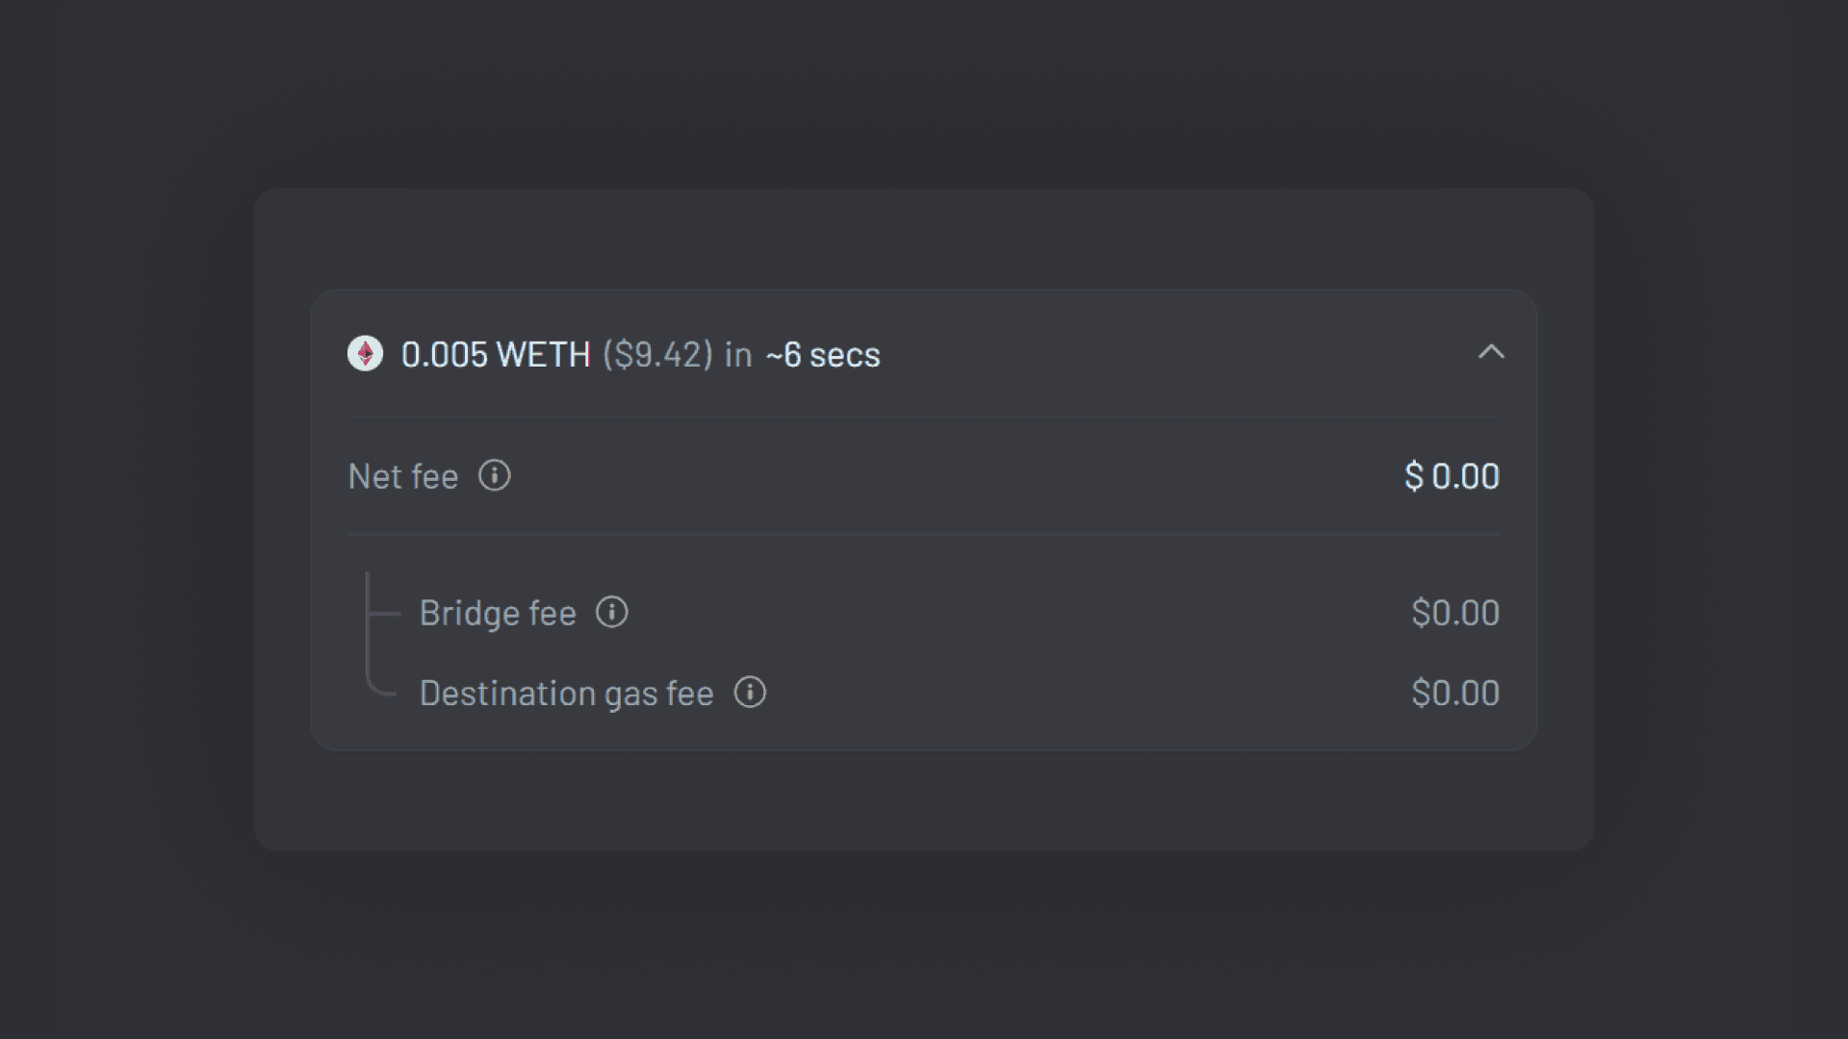Tap the circled i next to Destination gas fee

click(751, 693)
